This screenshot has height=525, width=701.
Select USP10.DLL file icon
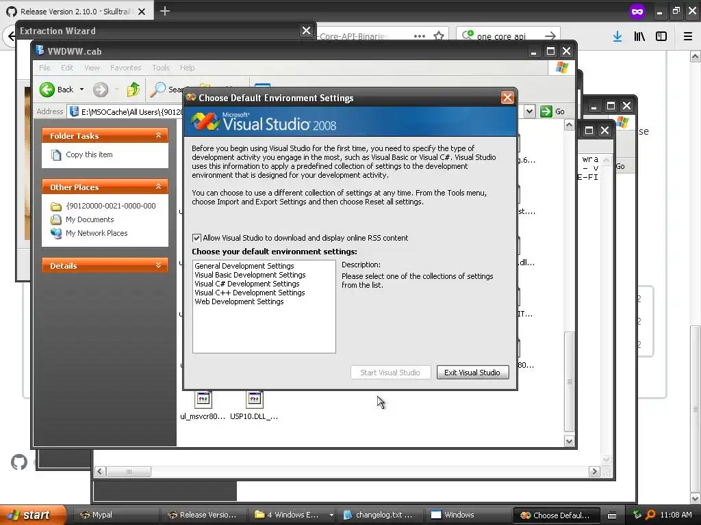254,399
